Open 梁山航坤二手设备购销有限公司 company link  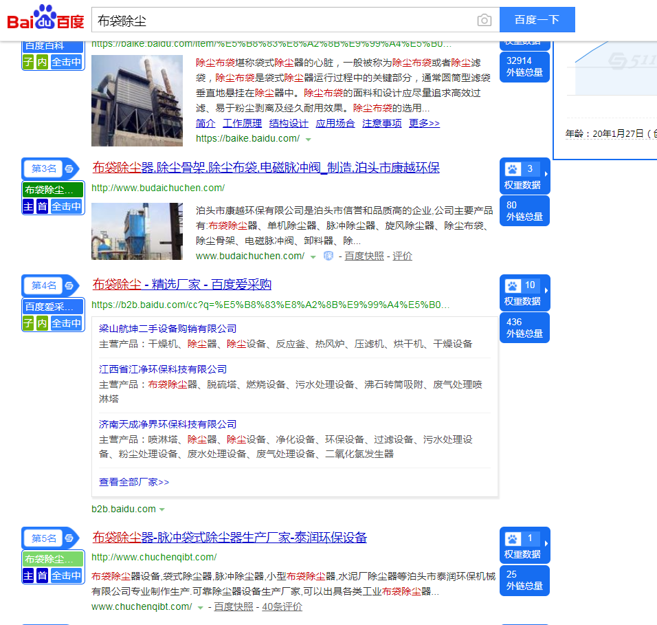168,329
